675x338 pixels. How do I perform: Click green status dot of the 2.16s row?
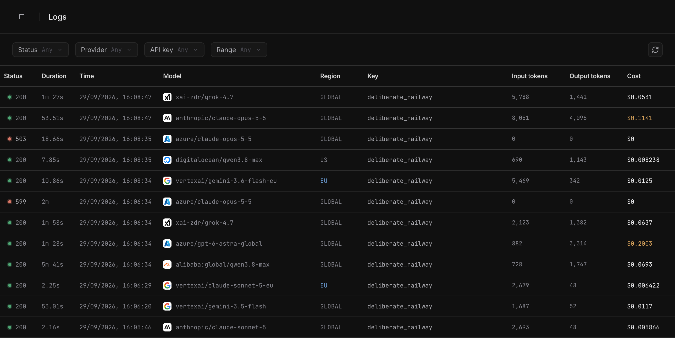pyautogui.click(x=10, y=327)
